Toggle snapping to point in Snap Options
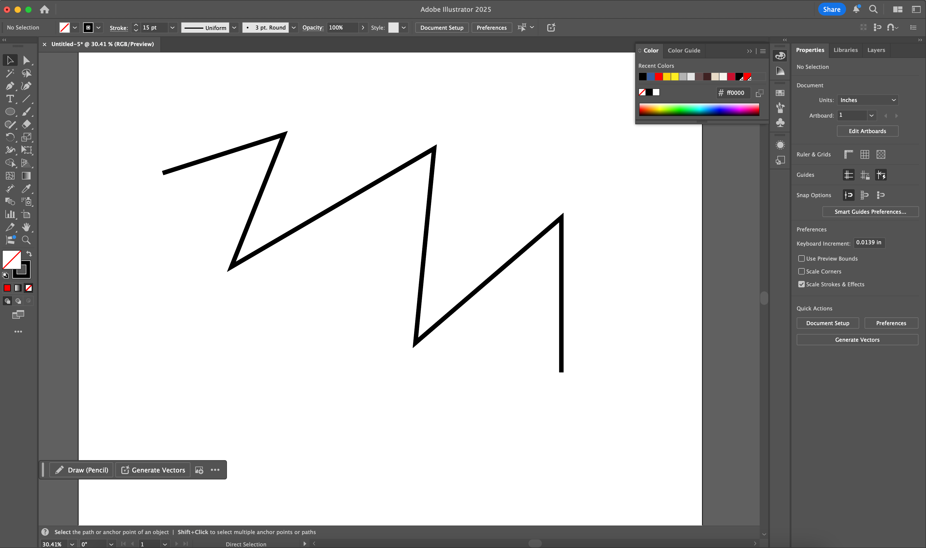Image resolution: width=926 pixels, height=548 pixels. [x=849, y=195]
